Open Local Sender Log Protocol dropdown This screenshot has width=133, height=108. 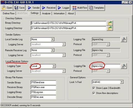[108, 44]
